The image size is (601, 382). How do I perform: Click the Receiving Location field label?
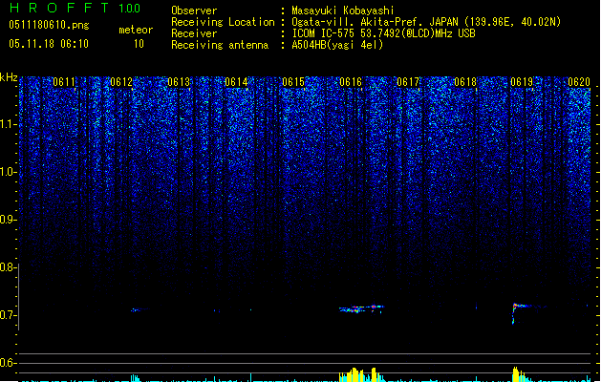[223, 22]
